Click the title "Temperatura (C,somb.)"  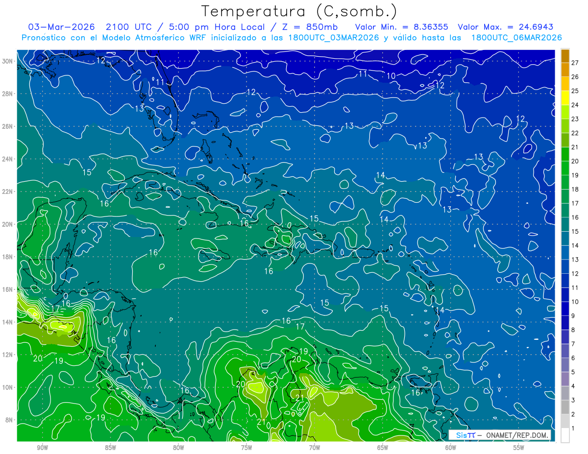299,11
